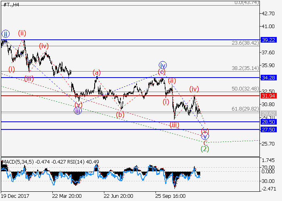Click the red (a) wave label
This screenshot has height=201, width=282.
click(96, 73)
